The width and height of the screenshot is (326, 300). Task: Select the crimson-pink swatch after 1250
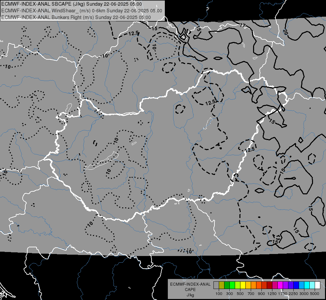tap(275, 285)
